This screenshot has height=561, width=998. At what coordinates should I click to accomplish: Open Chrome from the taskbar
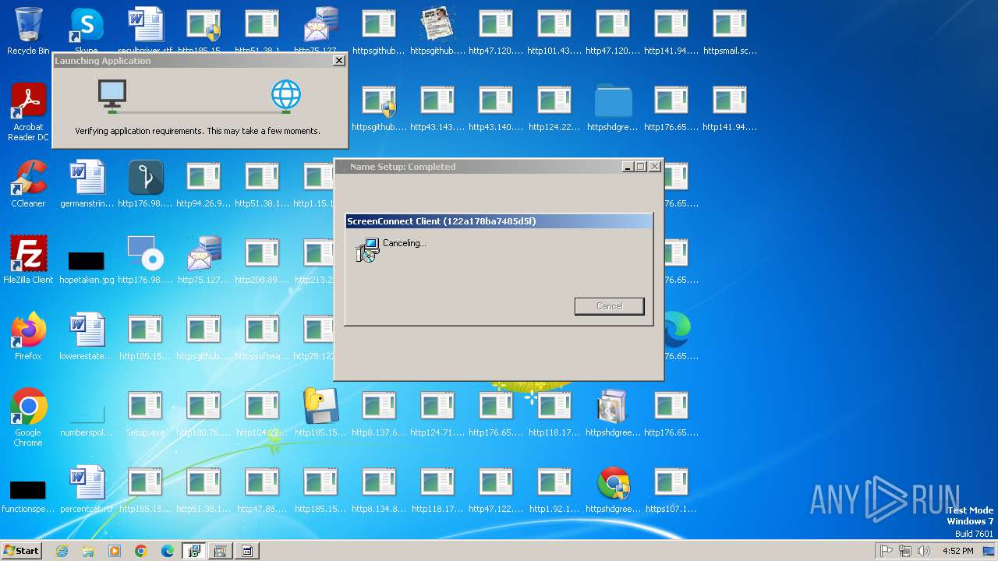(141, 551)
